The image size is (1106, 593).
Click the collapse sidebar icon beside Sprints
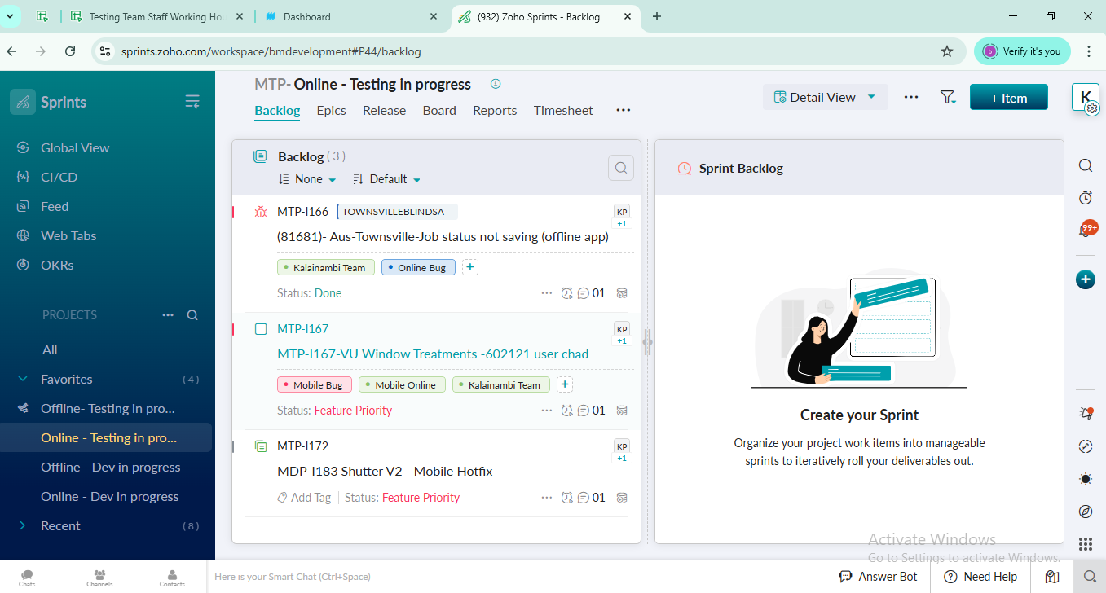192,102
